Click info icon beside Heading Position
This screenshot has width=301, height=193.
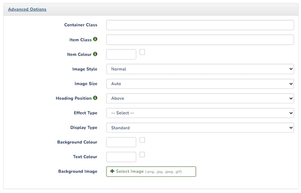click(95, 98)
